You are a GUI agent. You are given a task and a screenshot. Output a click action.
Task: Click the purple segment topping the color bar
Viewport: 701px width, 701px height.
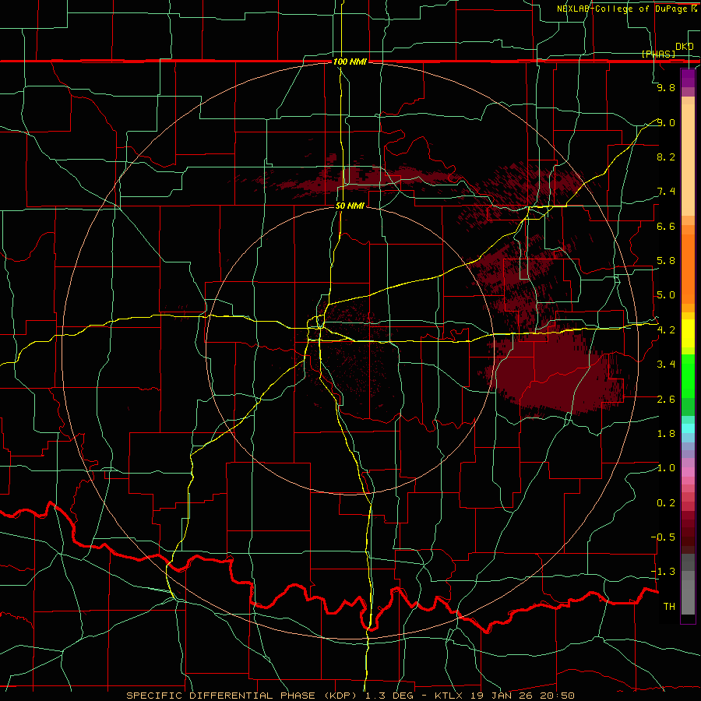click(688, 78)
